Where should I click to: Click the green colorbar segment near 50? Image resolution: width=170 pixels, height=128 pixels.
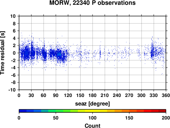pos(56,111)
